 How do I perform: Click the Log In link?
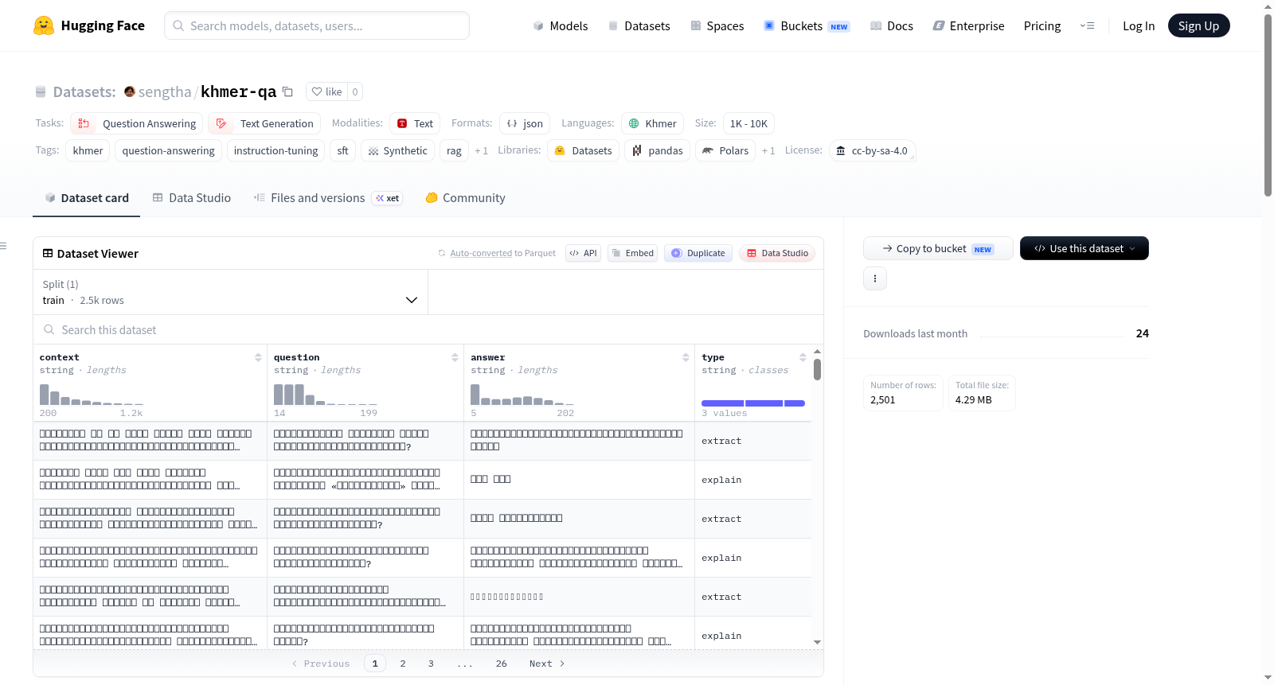tap(1139, 25)
